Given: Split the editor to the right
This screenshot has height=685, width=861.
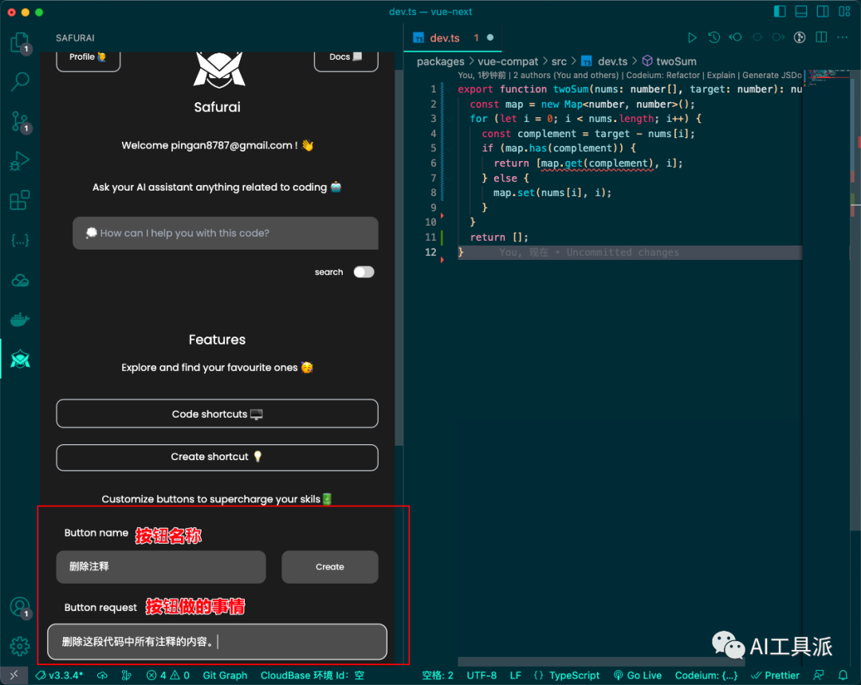Looking at the screenshot, I should (821, 37).
